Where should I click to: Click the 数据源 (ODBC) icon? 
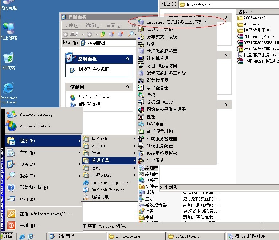(141, 102)
